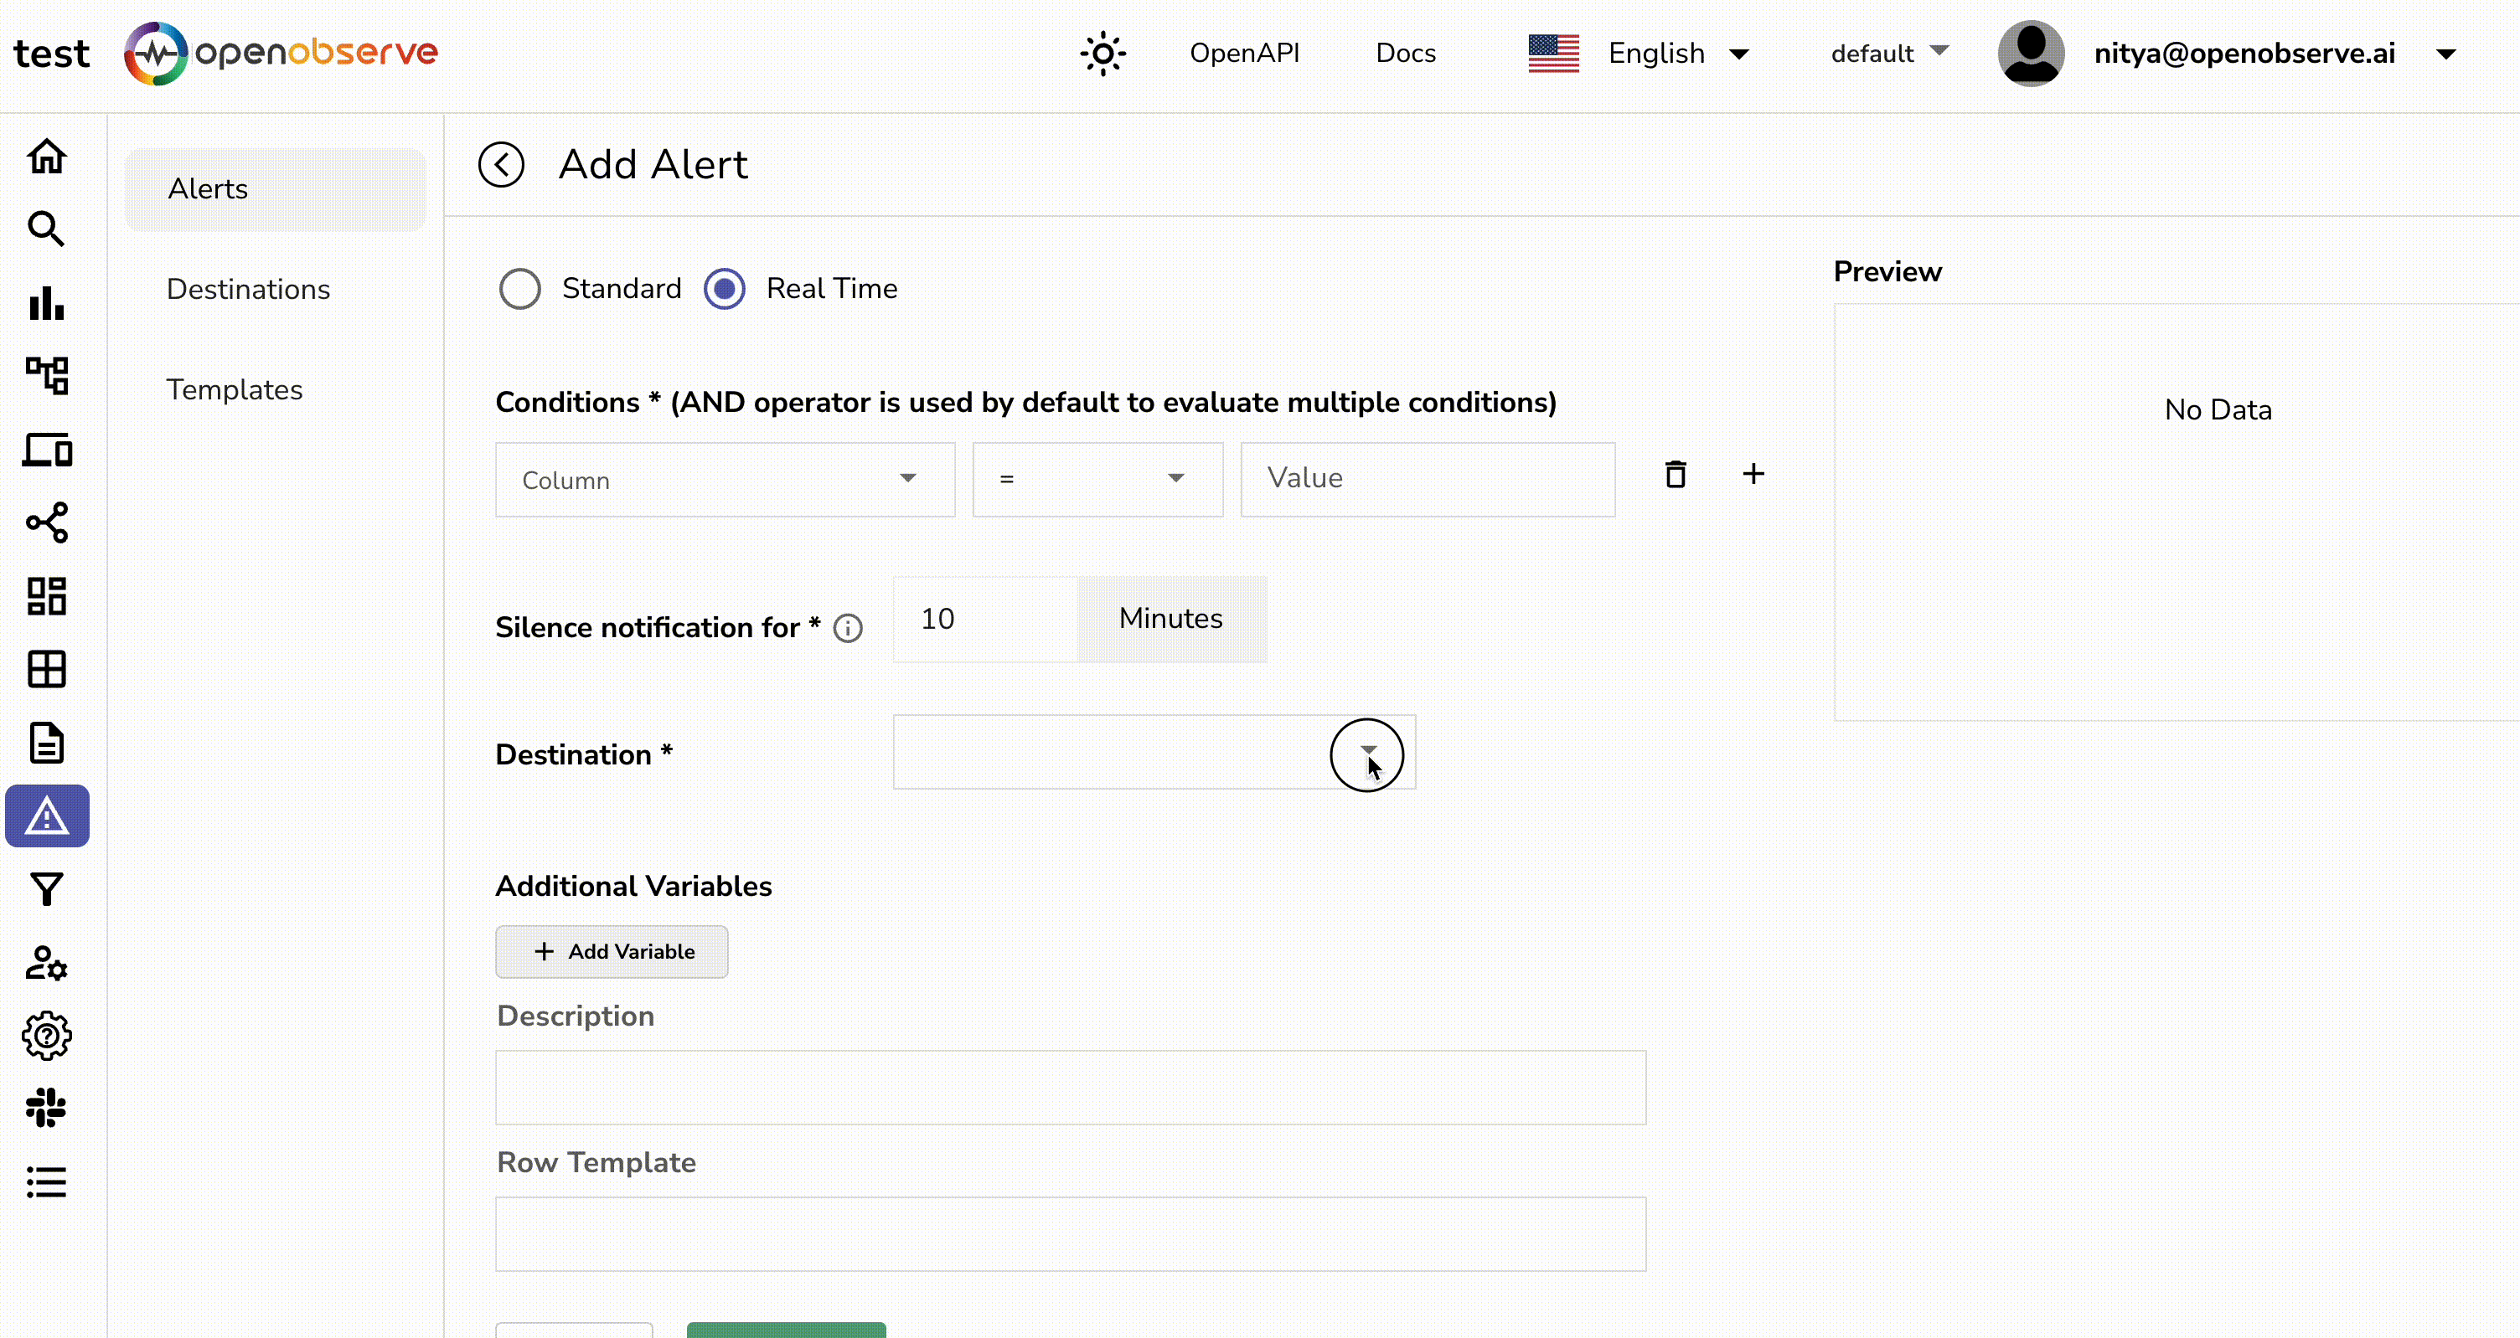Expand the equals operator dropdown
Viewport: 2520px width, 1338px height.
(1179, 478)
